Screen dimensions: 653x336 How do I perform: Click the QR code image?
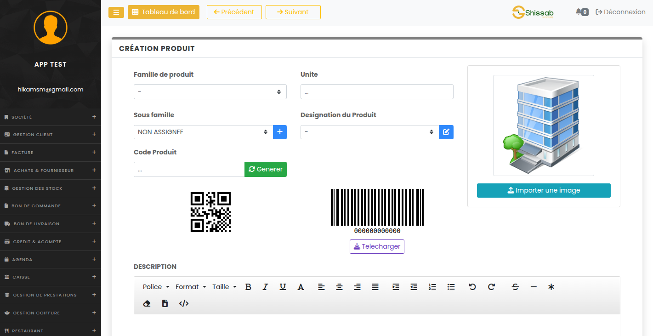[210, 212]
